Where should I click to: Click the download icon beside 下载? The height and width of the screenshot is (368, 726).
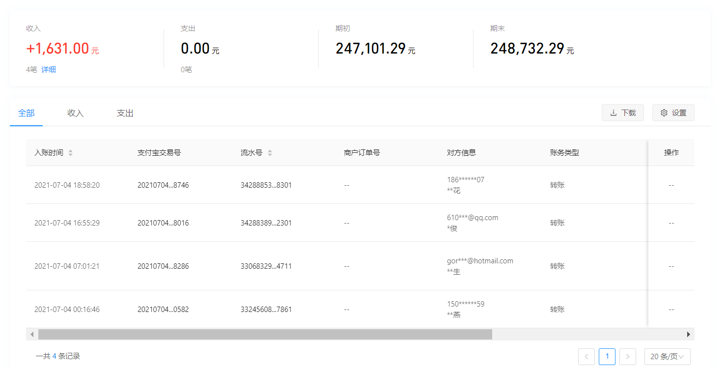614,113
